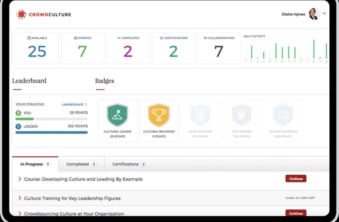
Task: Select the Certifications star icon
Action: pyautogui.click(x=161, y=38)
